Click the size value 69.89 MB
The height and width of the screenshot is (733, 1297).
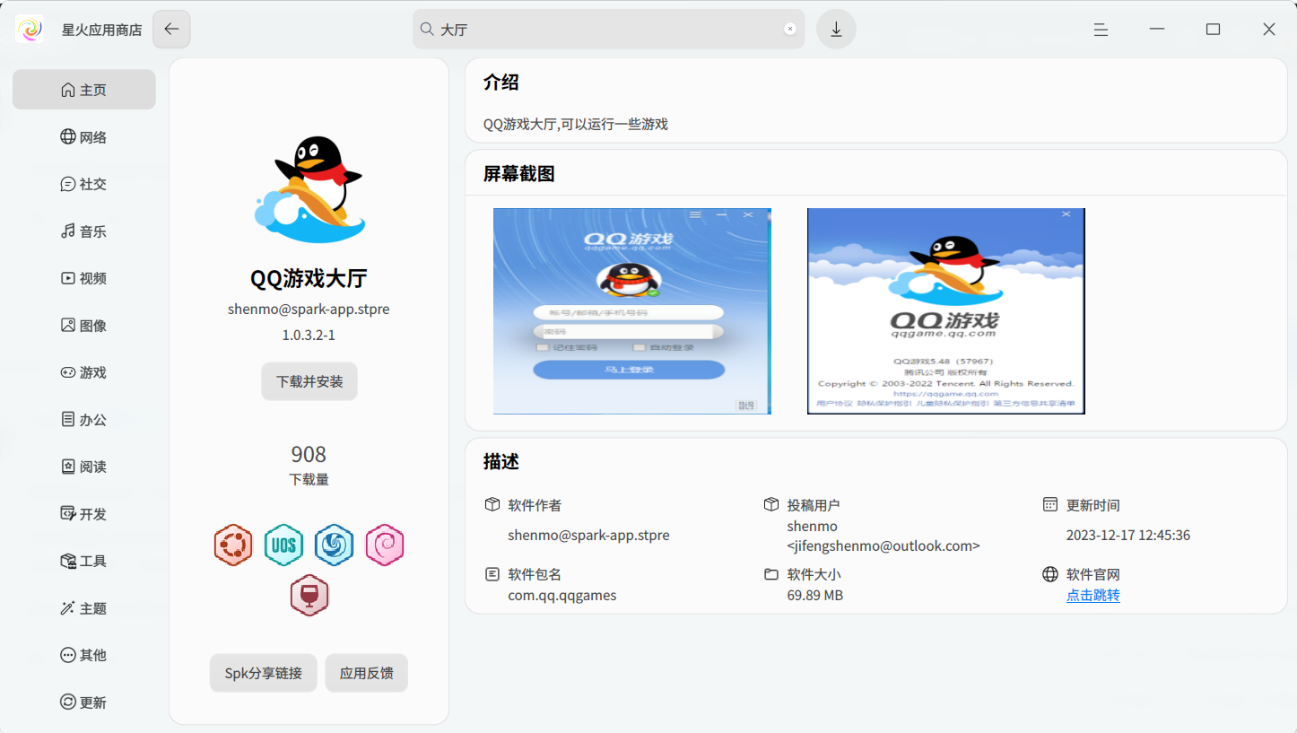pyautogui.click(x=815, y=595)
